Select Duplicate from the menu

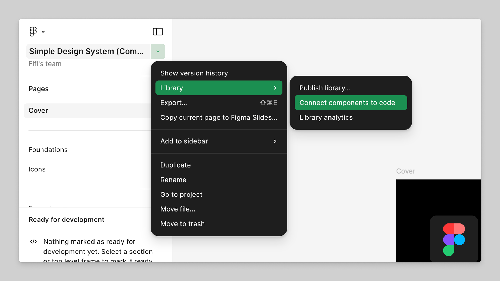175,165
